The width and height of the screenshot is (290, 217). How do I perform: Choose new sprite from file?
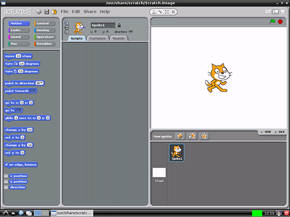[192, 136]
